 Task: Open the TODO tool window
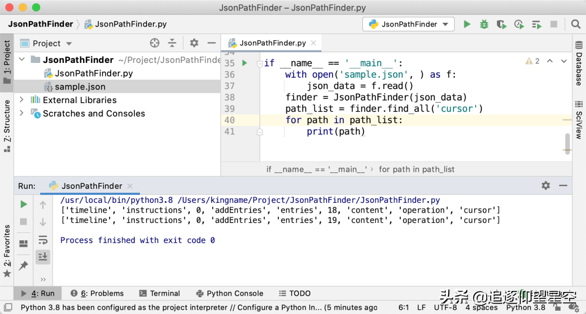pyautogui.click(x=295, y=293)
